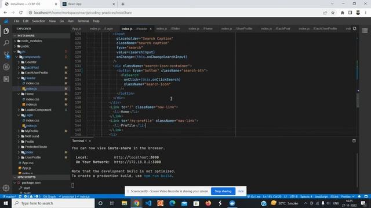Click the Git Graph status bar item
This screenshot has height=208, width=371.
tap(49, 196)
